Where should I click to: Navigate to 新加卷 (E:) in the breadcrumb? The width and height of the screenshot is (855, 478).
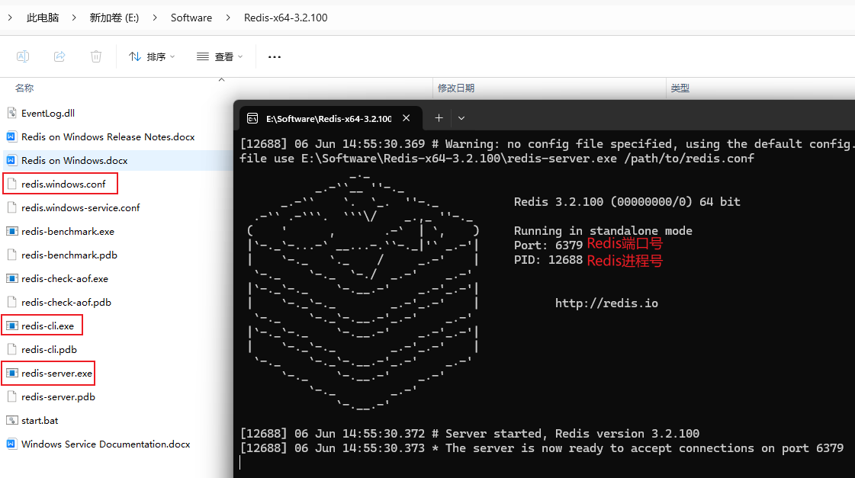[114, 18]
